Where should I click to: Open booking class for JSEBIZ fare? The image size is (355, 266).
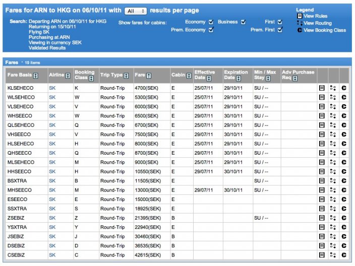tap(344, 236)
